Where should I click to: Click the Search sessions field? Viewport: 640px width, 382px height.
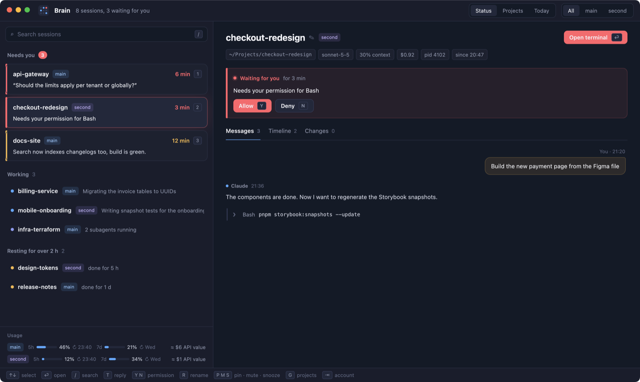[106, 34]
